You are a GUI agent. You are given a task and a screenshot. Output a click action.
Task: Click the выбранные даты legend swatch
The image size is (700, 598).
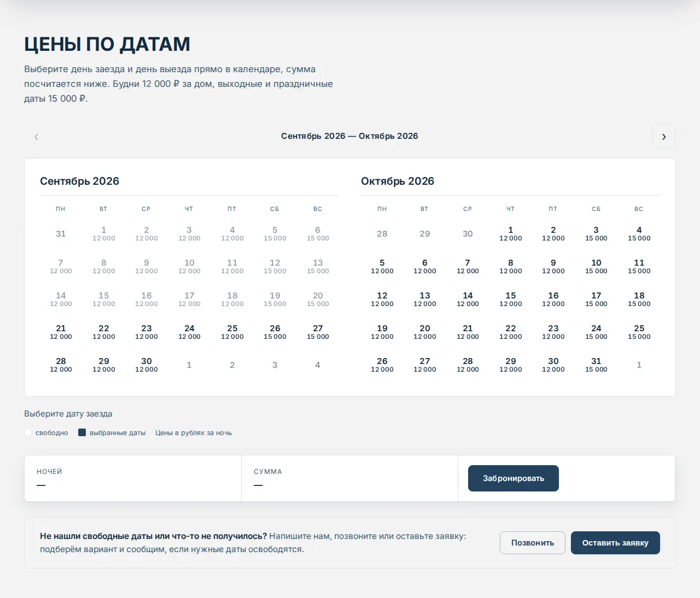point(82,432)
